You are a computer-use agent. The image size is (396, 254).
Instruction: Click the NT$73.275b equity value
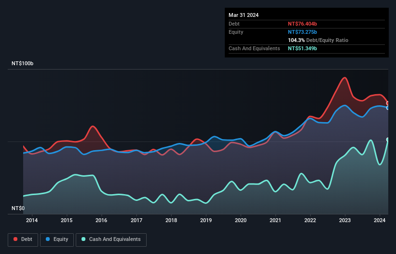click(x=302, y=32)
